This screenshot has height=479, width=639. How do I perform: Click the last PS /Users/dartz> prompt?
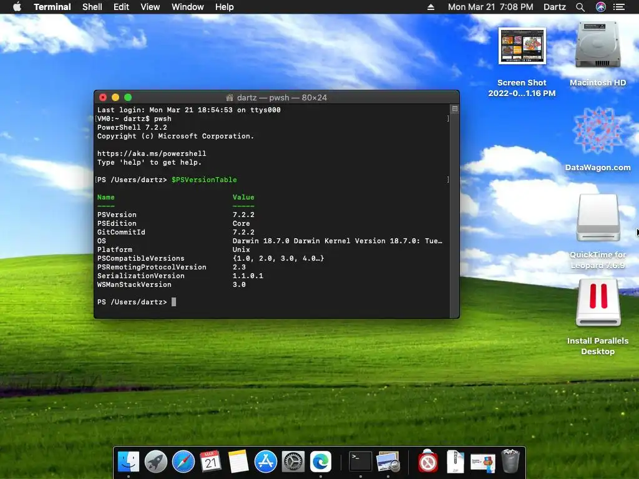click(x=132, y=302)
